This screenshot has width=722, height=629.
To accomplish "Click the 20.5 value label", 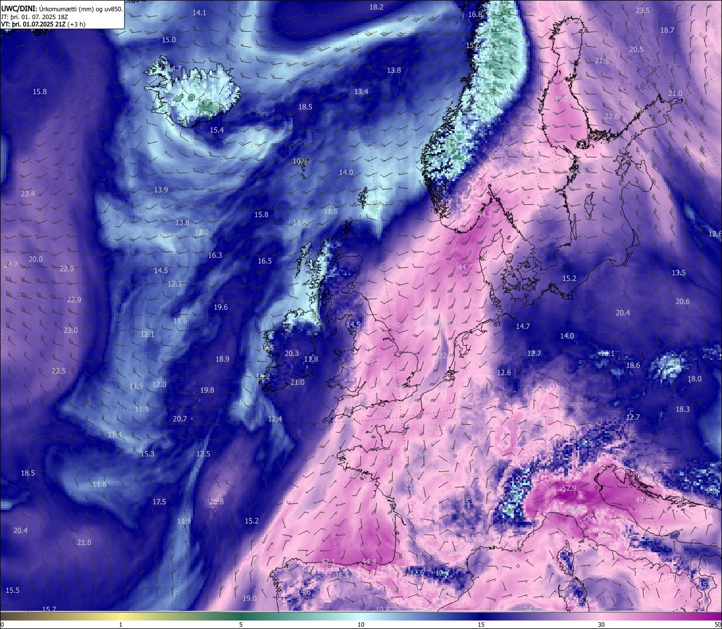I will (636, 49).
